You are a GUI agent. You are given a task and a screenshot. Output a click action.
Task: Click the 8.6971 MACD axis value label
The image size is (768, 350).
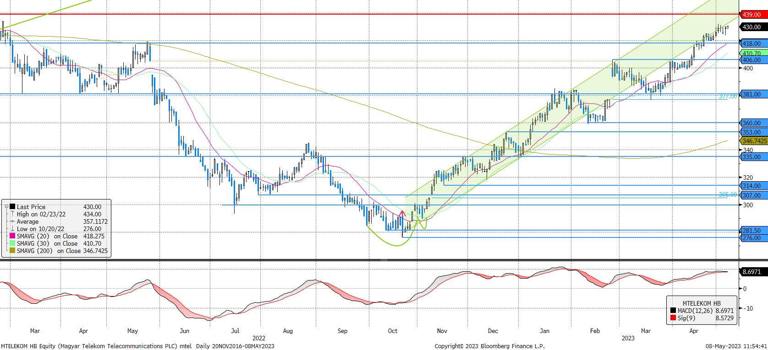(754, 272)
